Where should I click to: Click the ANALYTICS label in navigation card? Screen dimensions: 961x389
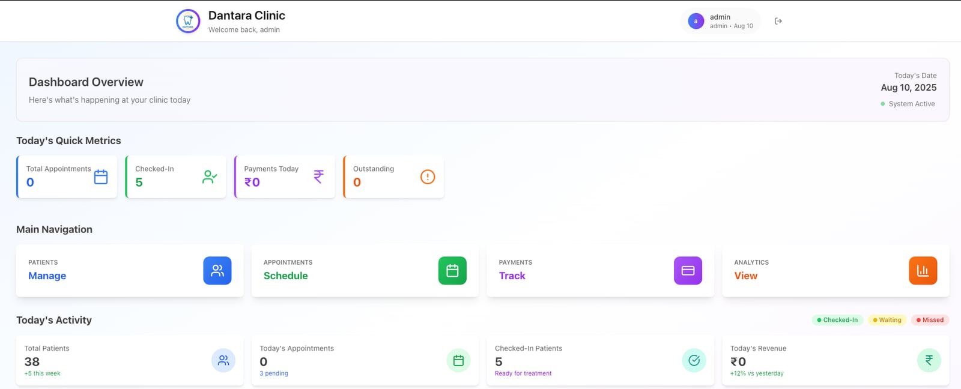point(751,262)
